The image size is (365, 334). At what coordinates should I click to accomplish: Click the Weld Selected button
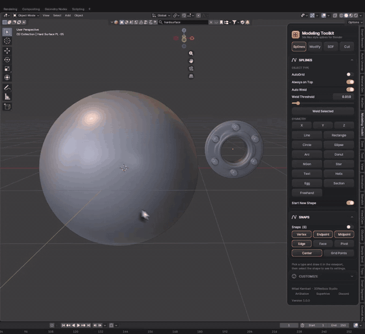(323, 111)
